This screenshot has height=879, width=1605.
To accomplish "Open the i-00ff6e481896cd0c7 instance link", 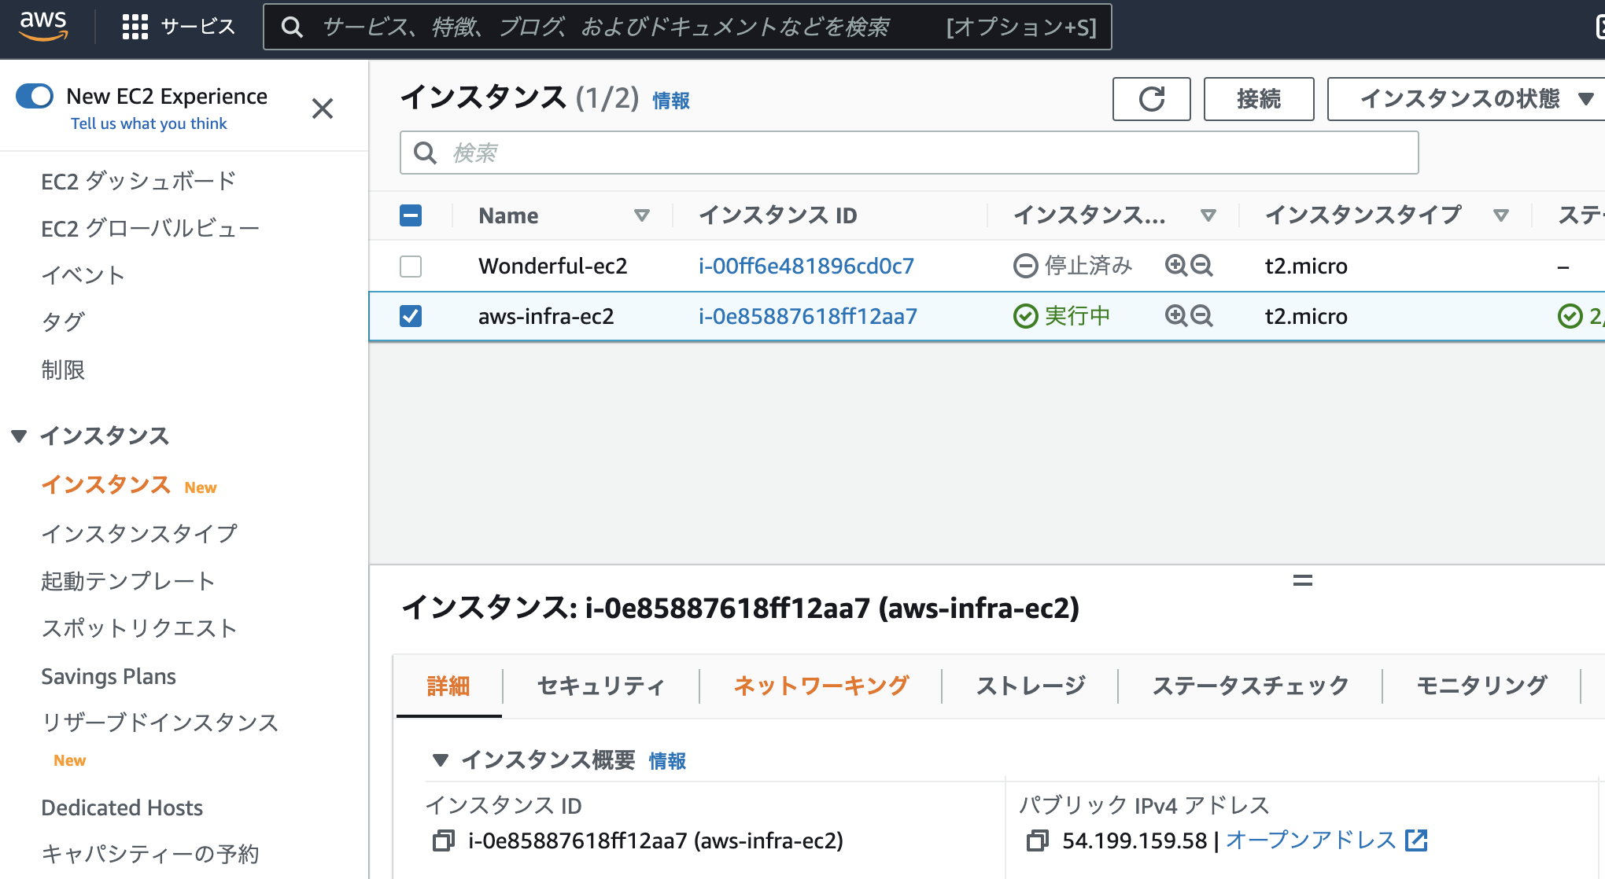I will pos(806,266).
